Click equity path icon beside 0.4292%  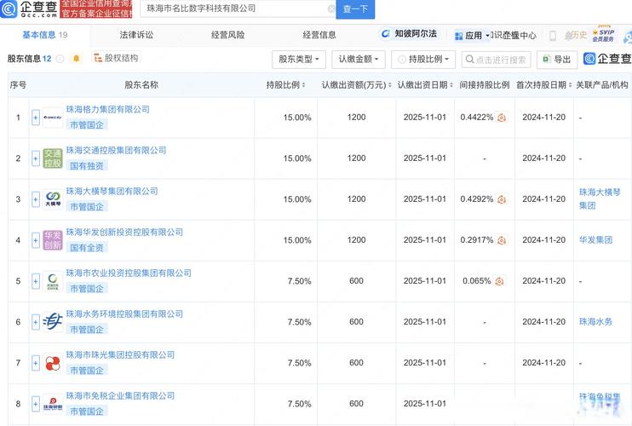click(502, 199)
